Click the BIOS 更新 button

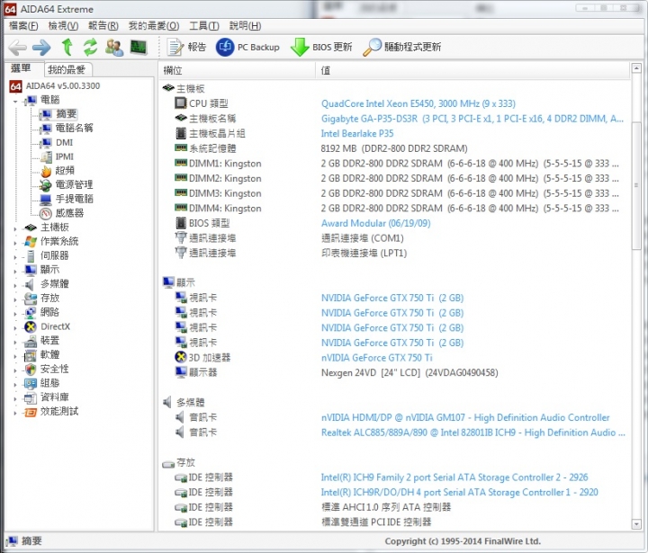tap(321, 47)
